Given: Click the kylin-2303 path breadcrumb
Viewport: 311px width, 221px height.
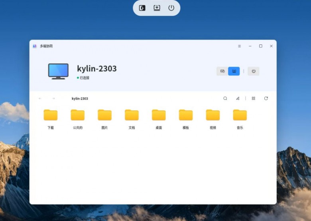Looking at the screenshot, I should click(x=80, y=99).
